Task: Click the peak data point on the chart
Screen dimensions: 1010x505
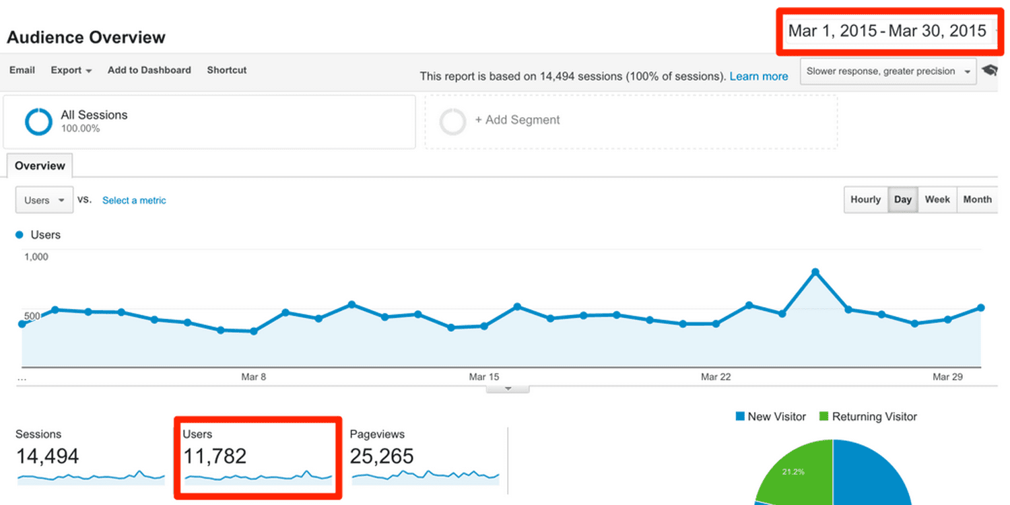Action: click(x=815, y=272)
